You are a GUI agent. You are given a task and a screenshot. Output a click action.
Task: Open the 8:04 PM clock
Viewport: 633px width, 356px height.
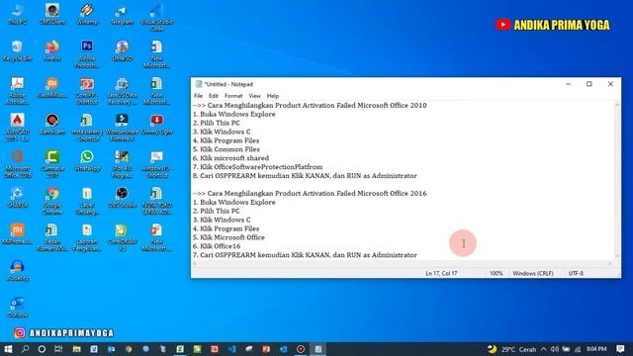coord(596,349)
